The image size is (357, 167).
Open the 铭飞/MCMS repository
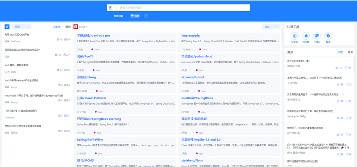tap(85, 160)
